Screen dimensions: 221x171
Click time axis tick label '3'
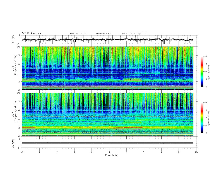coord(74,152)
